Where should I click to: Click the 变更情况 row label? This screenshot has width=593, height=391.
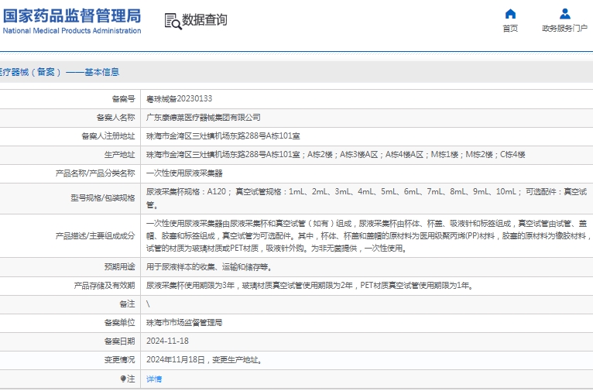coord(119,359)
